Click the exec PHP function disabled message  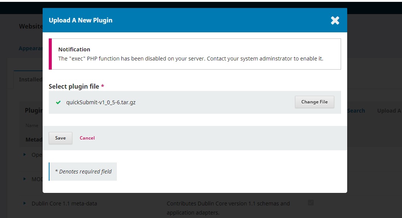(190, 59)
